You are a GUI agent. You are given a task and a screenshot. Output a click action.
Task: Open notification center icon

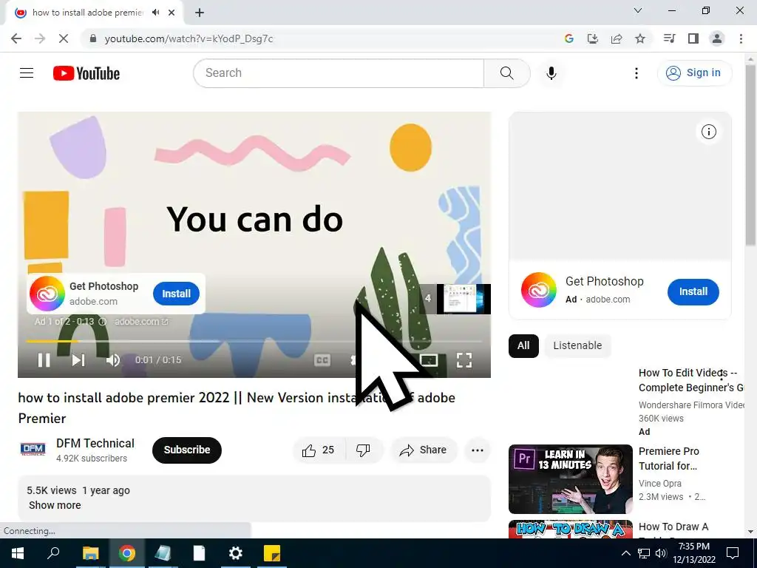733,553
